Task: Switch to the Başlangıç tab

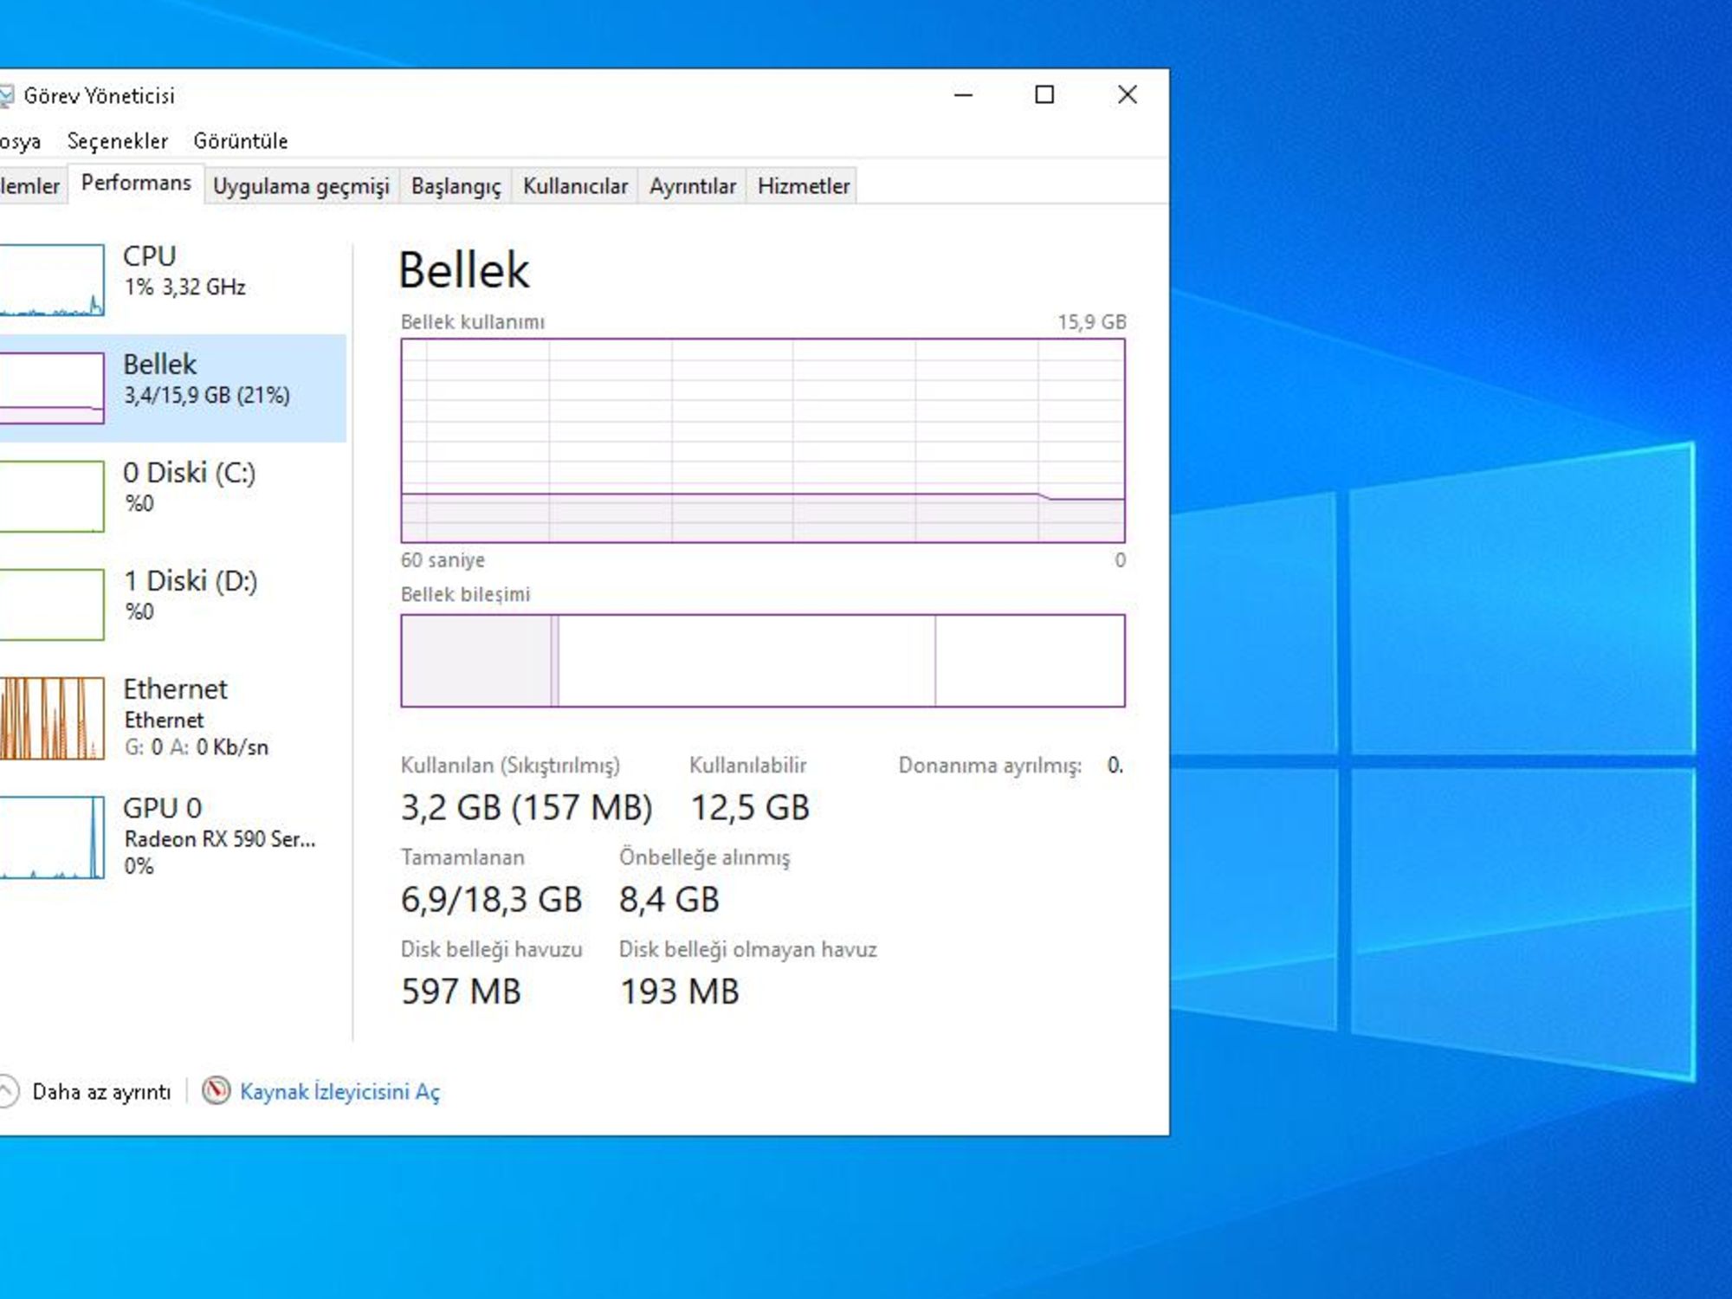Action: tap(456, 186)
